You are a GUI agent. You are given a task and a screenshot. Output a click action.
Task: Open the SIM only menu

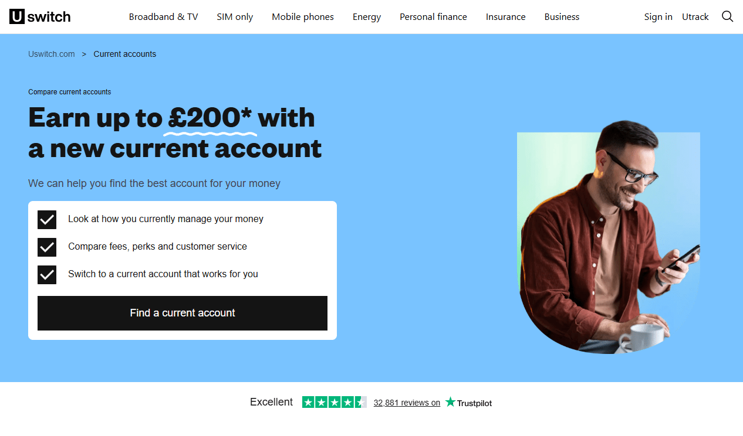[x=235, y=17]
